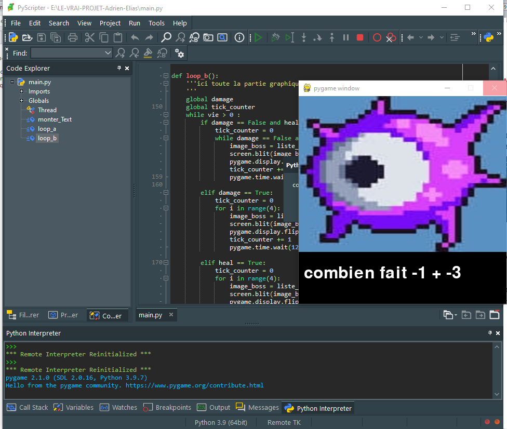Screen dimensions: 507x429
Task: Click the Print icon in toolbar
Action: 73,37
